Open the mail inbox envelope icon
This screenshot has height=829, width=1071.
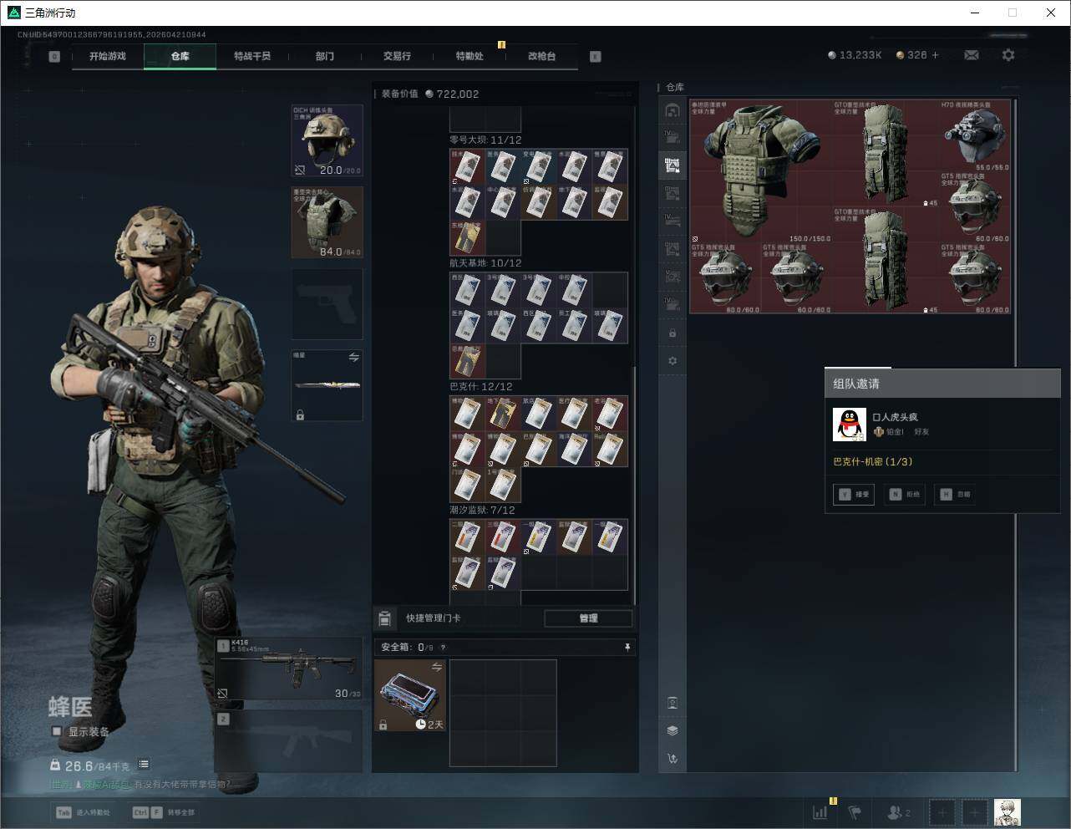tap(972, 55)
